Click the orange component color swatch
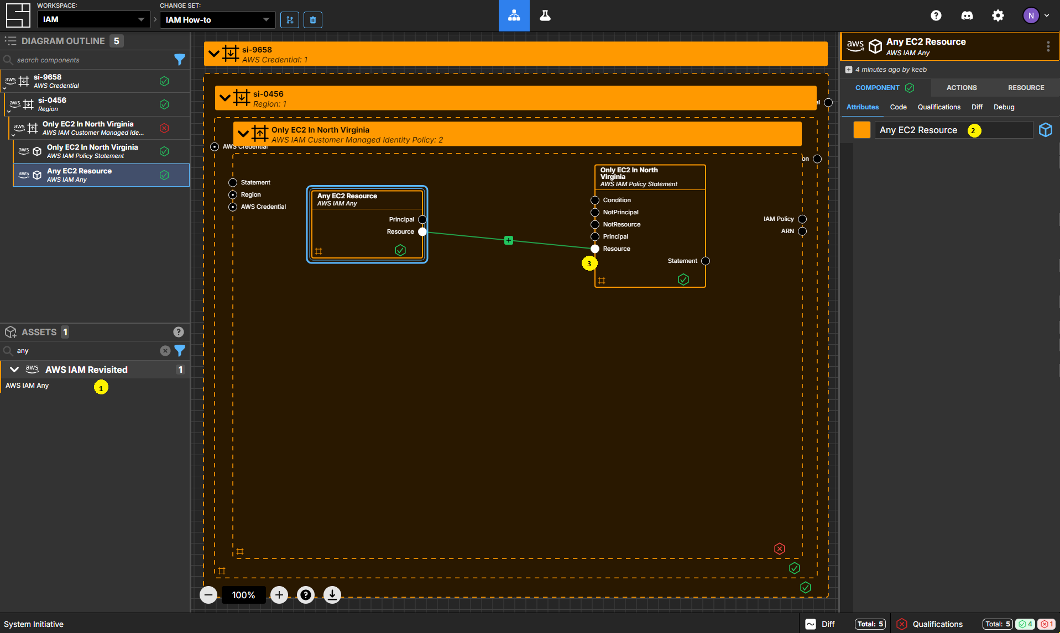Screen dimensions: 1060x633 (x=862, y=130)
